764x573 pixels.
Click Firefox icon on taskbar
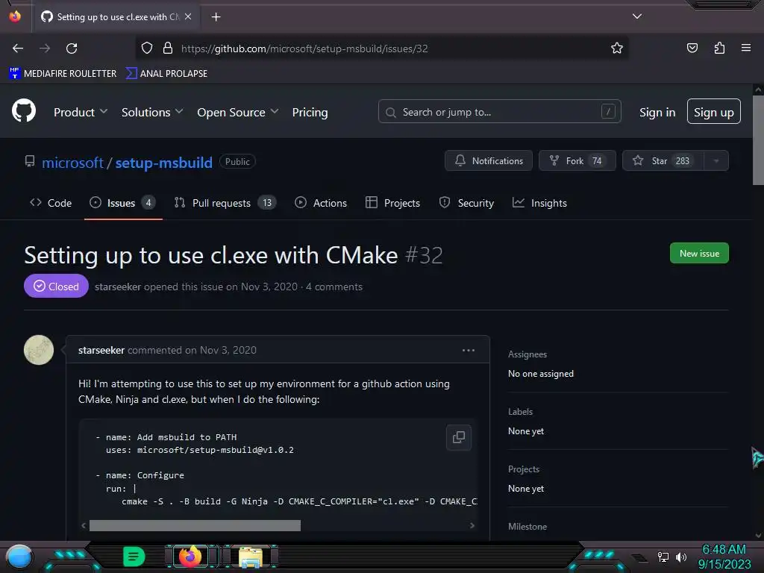click(190, 557)
